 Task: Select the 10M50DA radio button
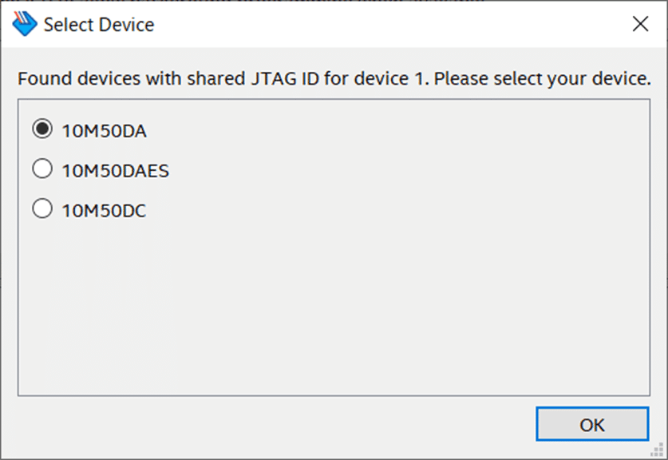pos(42,129)
